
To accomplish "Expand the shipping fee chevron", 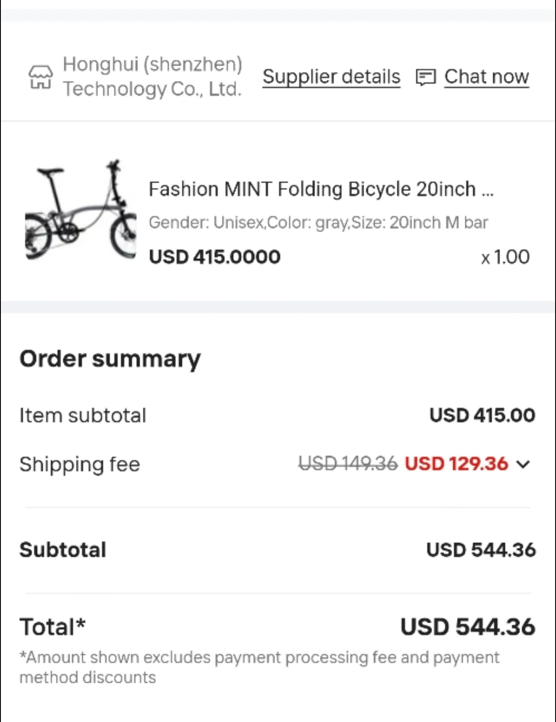I will (x=524, y=464).
